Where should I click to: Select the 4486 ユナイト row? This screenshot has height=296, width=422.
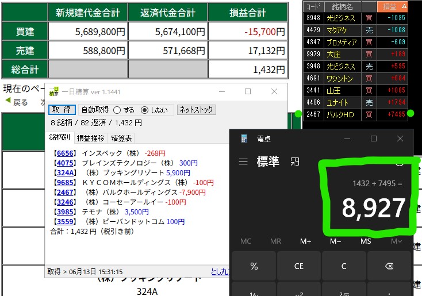(355, 102)
